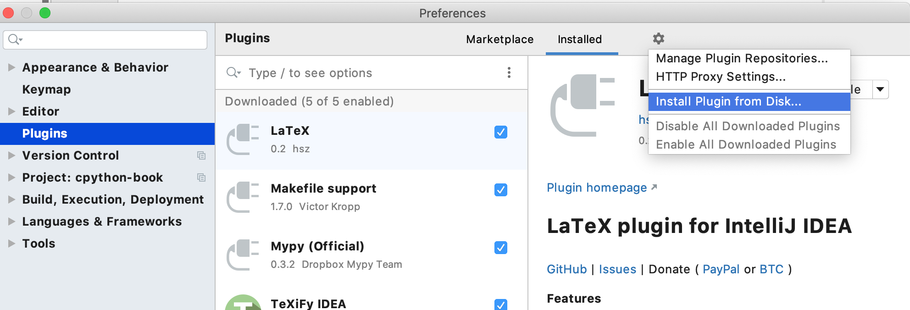Screen dimensions: 910x310
Task: Open the Issues link in plugin description
Action: click(x=617, y=269)
